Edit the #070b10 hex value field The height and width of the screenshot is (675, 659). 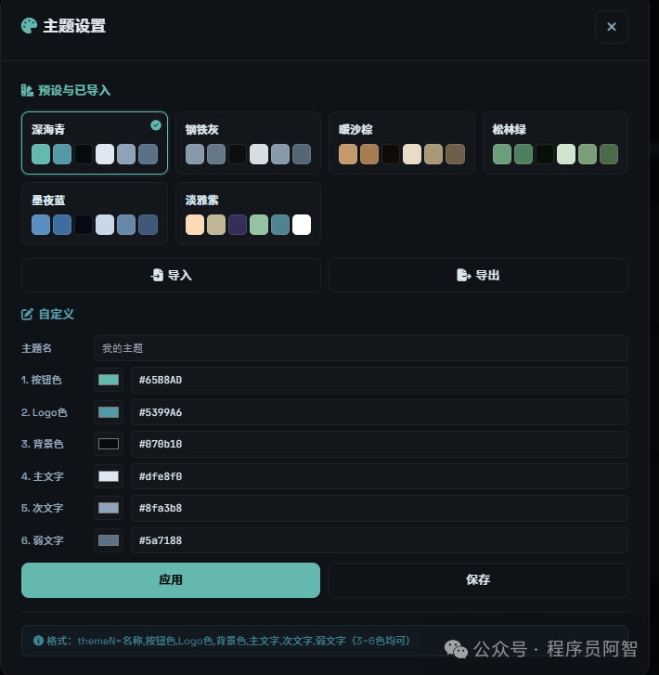click(x=380, y=444)
